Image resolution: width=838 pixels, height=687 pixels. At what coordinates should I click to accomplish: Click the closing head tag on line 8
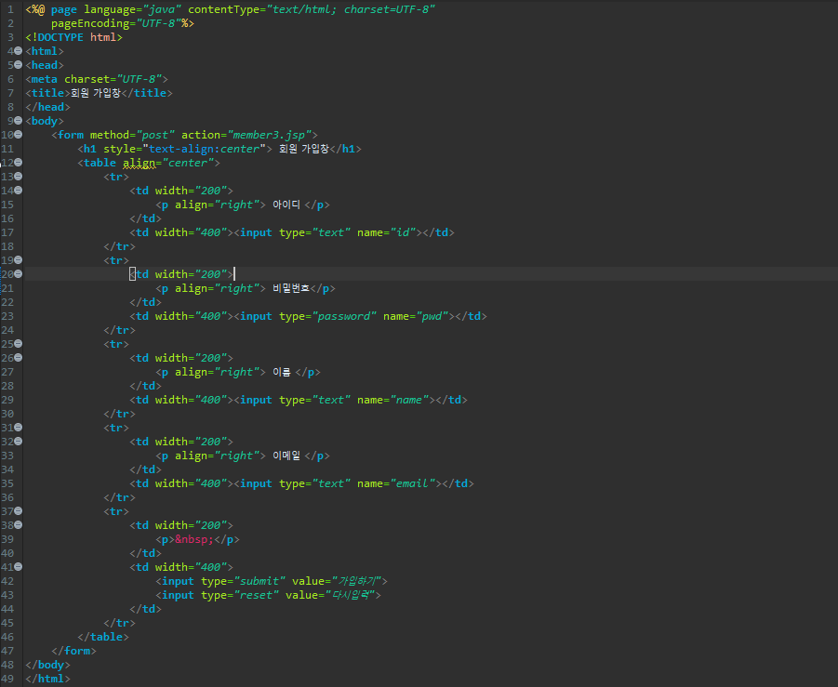click(x=47, y=107)
